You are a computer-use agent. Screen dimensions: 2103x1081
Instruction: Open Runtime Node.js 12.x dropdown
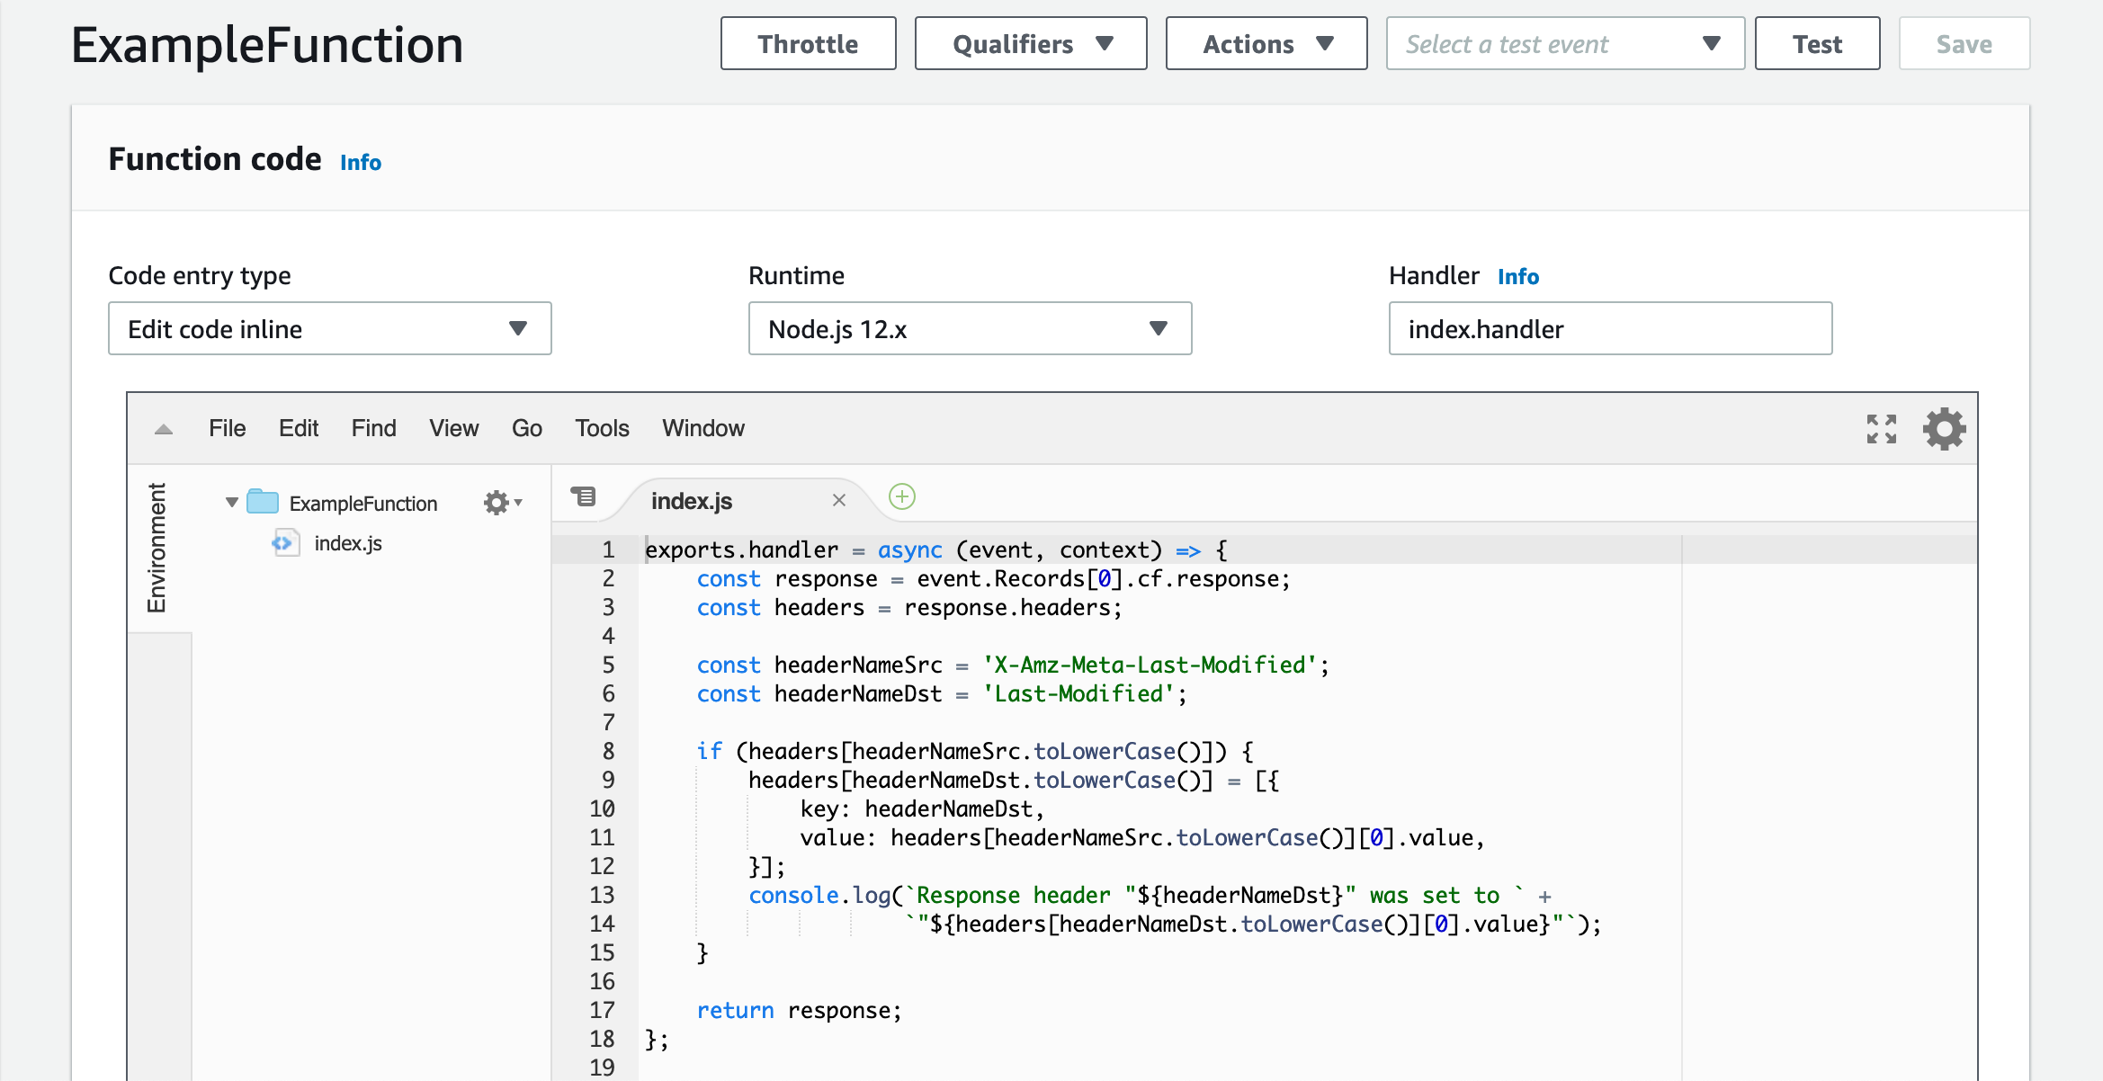[x=970, y=329]
